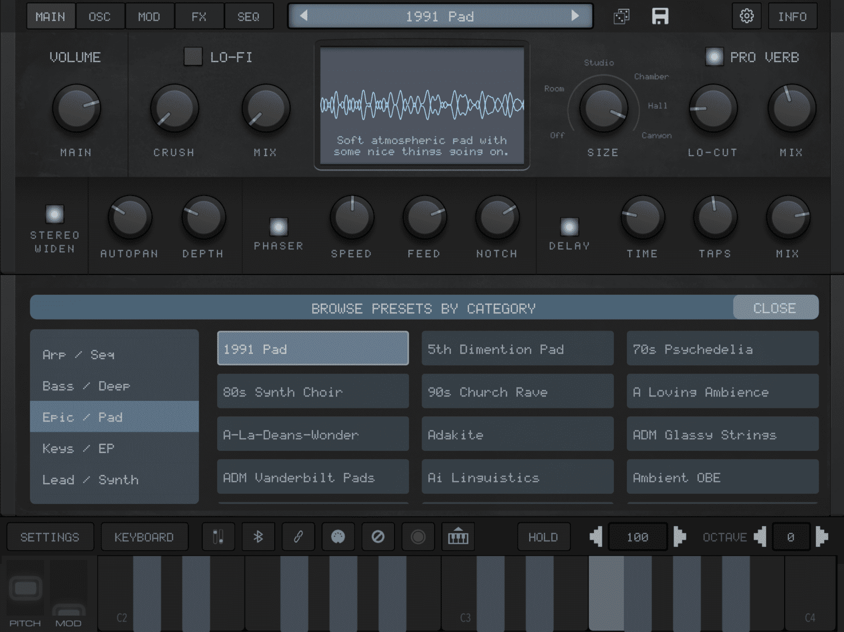Enable the LO-FI checkbox
Viewport: 844px width, 632px height.
193,57
